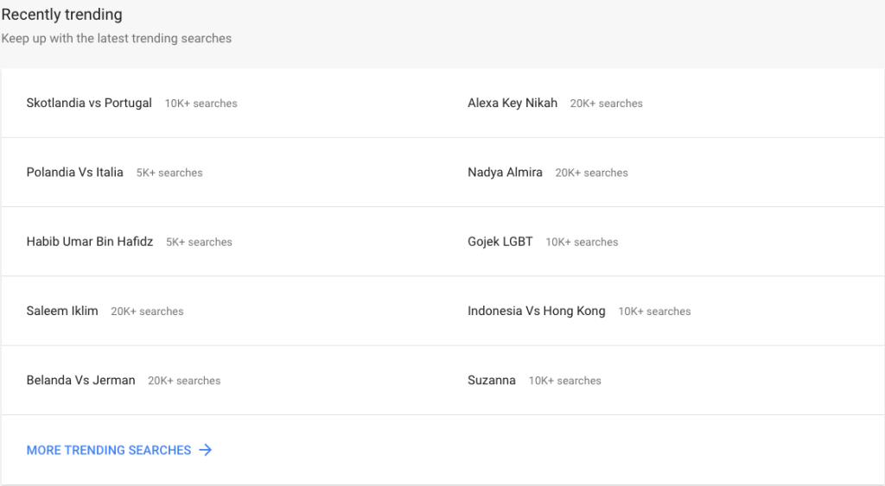Select the Alexa Key Nikah trend
This screenshot has width=885, height=486.
[513, 104]
